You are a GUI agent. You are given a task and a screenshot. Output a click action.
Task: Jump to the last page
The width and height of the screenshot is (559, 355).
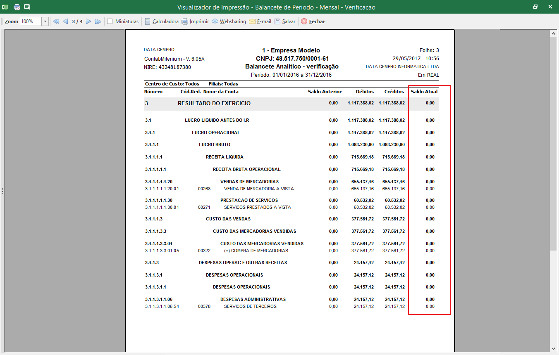click(x=98, y=21)
